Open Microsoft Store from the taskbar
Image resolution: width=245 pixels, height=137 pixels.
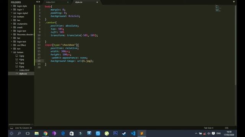72,134
